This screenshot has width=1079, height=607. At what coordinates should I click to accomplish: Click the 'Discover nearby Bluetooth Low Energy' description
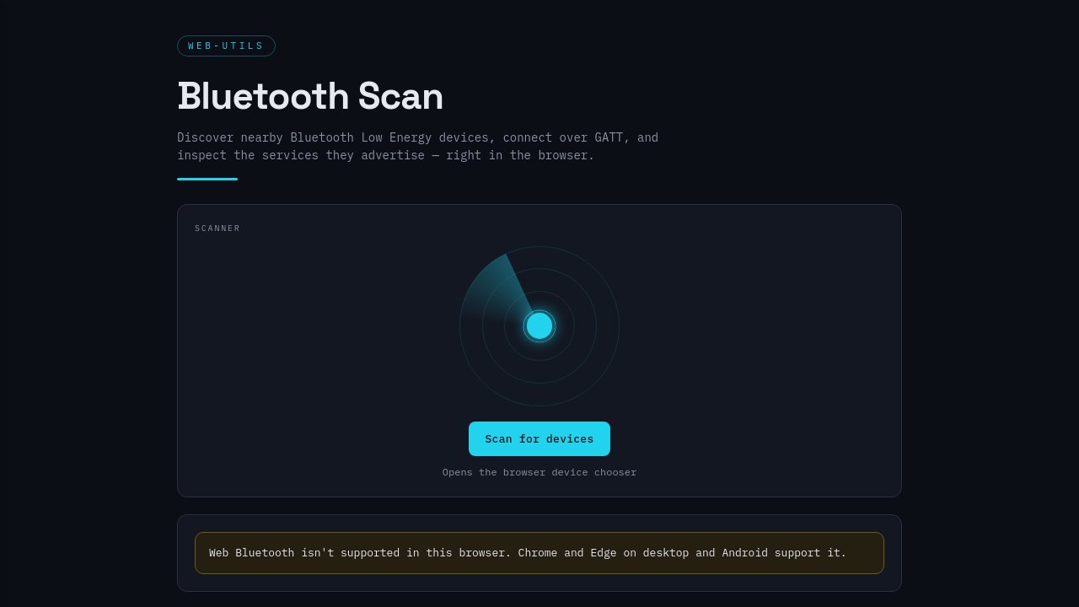tap(417, 147)
